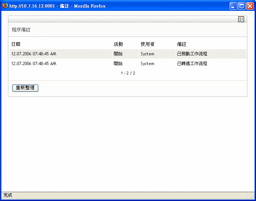Click the 重新整理 refresh button
The width and height of the screenshot is (256, 201).
pos(25,88)
